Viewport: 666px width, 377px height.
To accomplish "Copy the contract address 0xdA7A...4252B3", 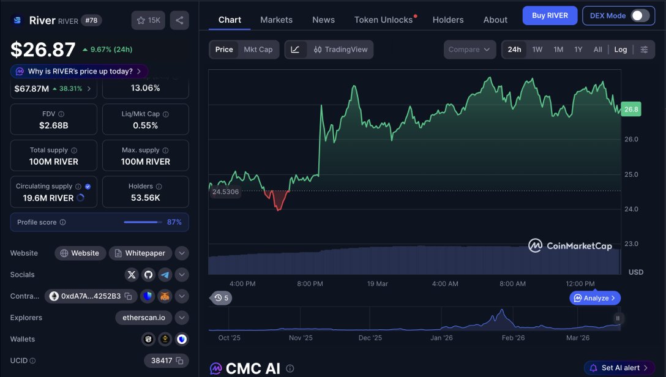I will pos(129,296).
